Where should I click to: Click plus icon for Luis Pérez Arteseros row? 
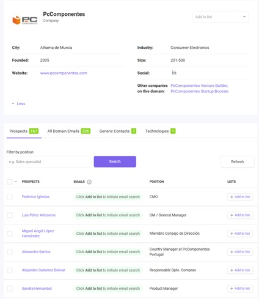pyautogui.click(x=232, y=215)
